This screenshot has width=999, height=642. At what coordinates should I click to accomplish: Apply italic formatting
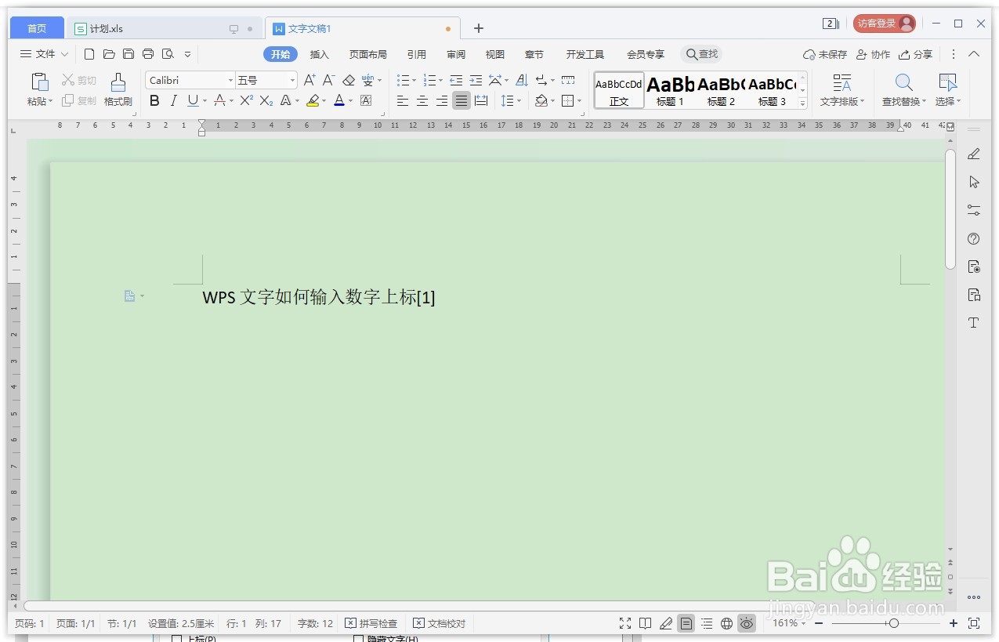pos(173,100)
